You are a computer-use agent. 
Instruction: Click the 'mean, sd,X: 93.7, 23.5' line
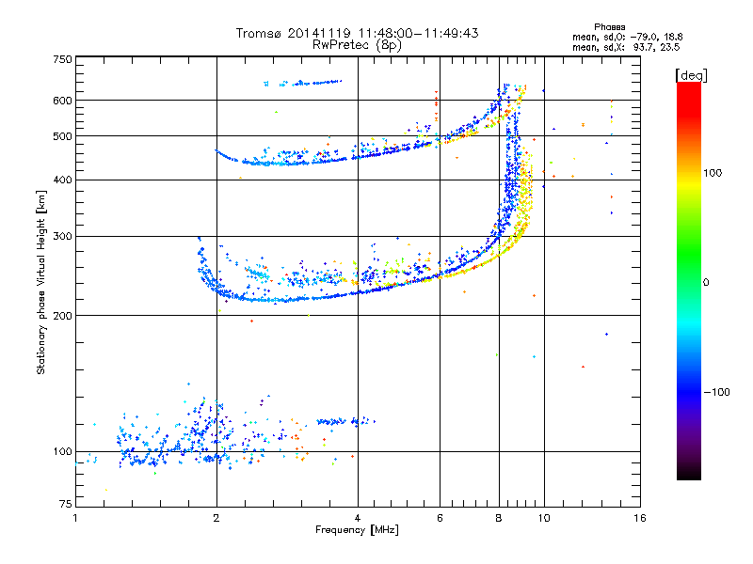(626, 47)
